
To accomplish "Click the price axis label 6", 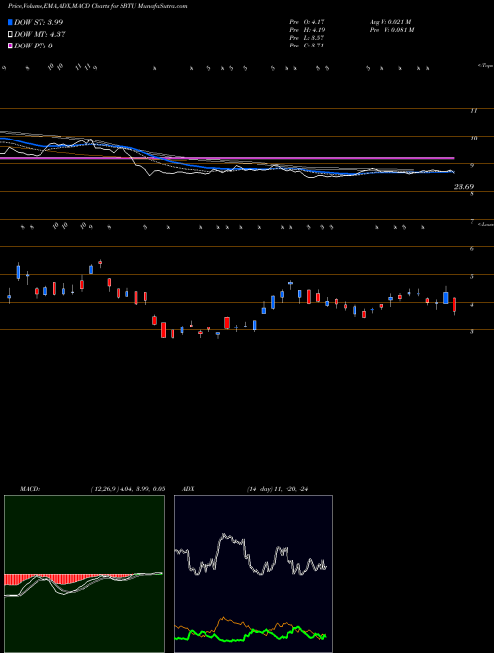I will pyautogui.click(x=472, y=249).
